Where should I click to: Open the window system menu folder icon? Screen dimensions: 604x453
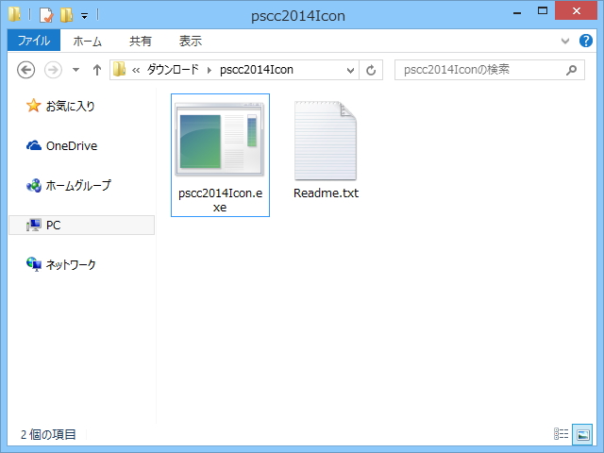tap(14, 15)
